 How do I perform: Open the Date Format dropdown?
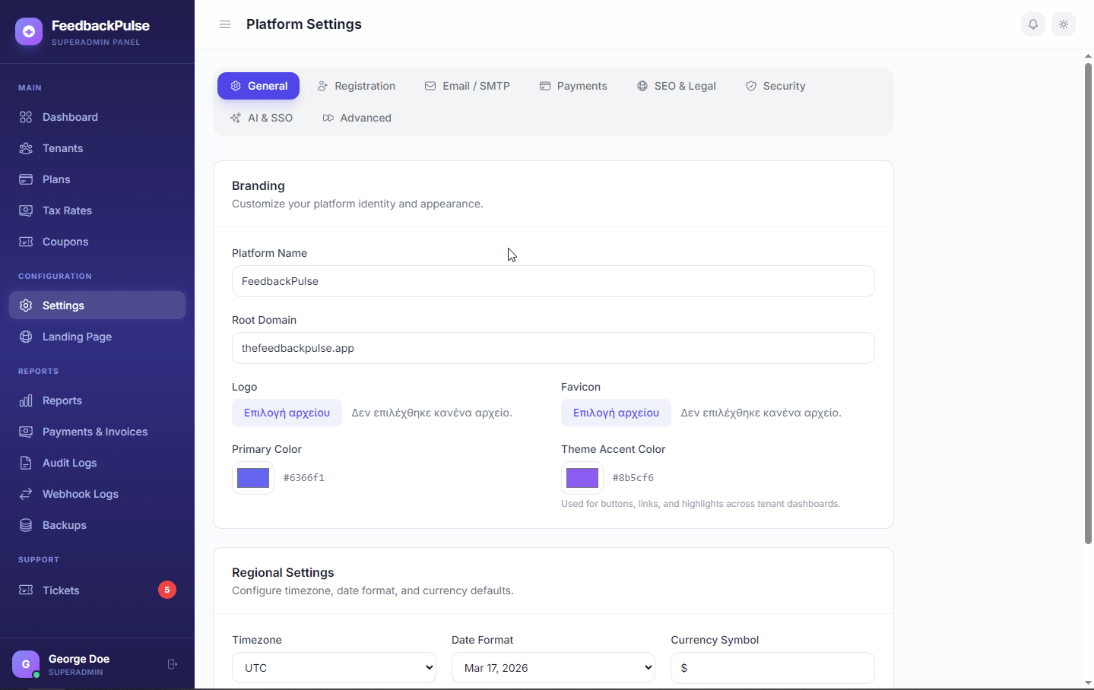[553, 667]
